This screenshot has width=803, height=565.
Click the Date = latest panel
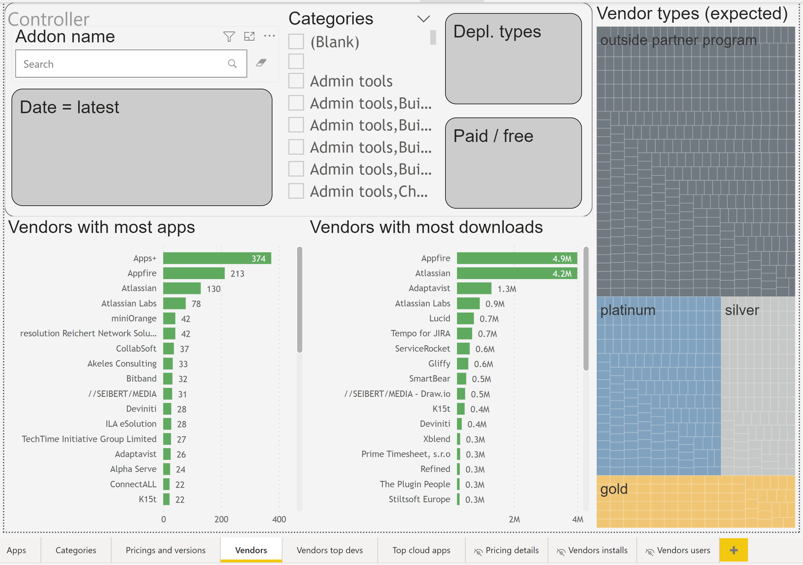coord(142,147)
